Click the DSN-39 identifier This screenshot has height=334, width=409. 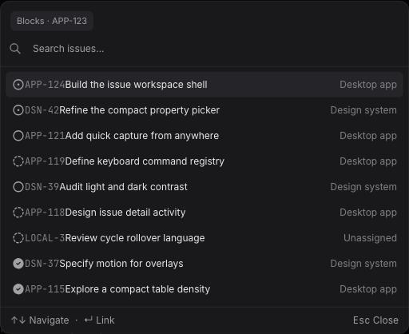42,187
